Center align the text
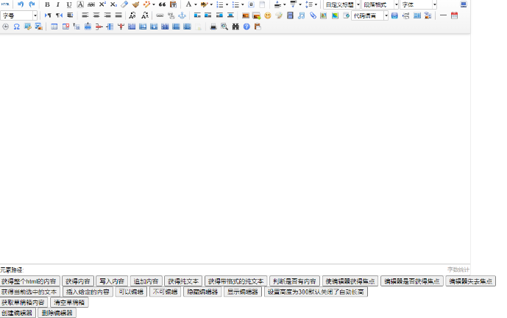The height and width of the screenshot is (318, 507). (96, 15)
